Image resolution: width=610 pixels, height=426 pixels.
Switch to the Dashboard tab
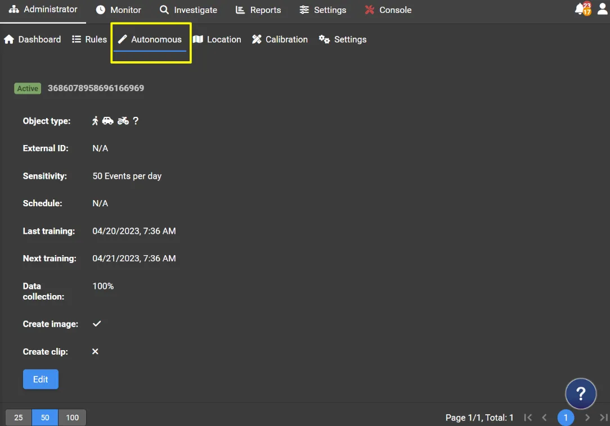click(32, 39)
